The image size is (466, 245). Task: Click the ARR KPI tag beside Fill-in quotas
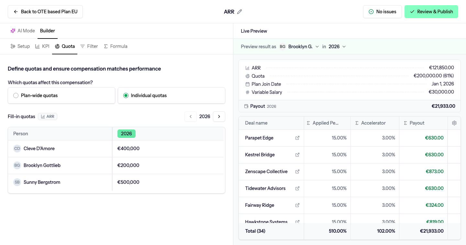[x=48, y=117]
